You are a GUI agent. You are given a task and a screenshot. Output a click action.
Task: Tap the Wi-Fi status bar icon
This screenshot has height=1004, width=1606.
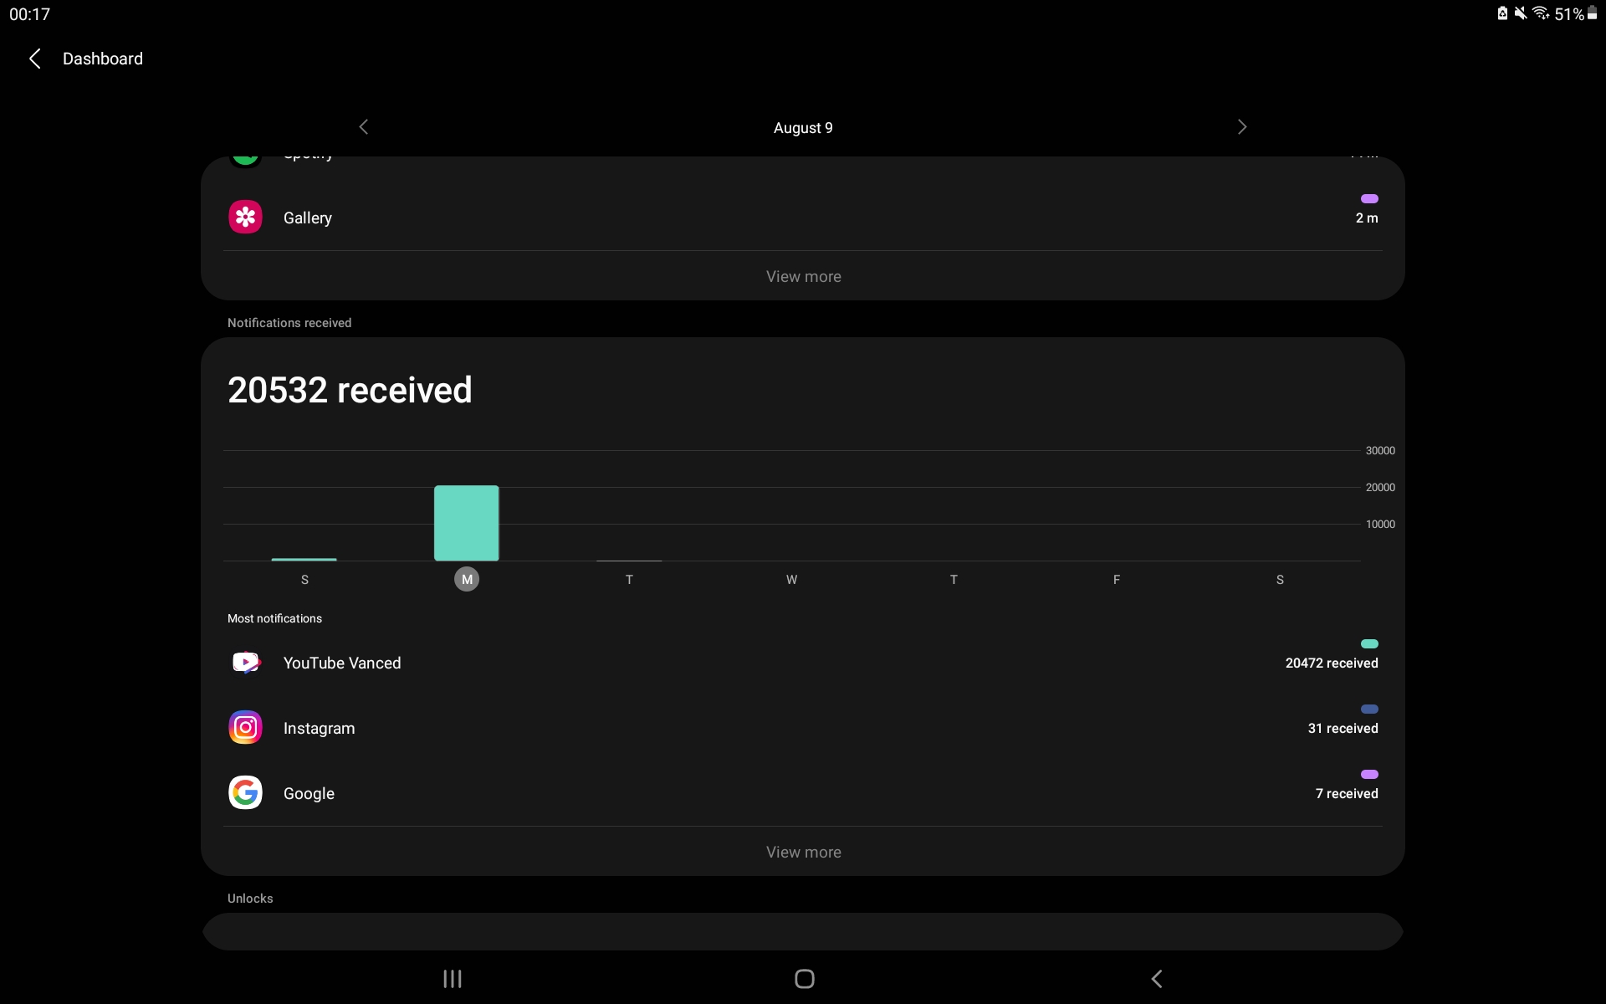pyautogui.click(x=1540, y=13)
